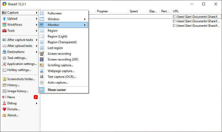Choose Region (Light) menu entry
Screen dimensions: 222x132
tap(64, 36)
